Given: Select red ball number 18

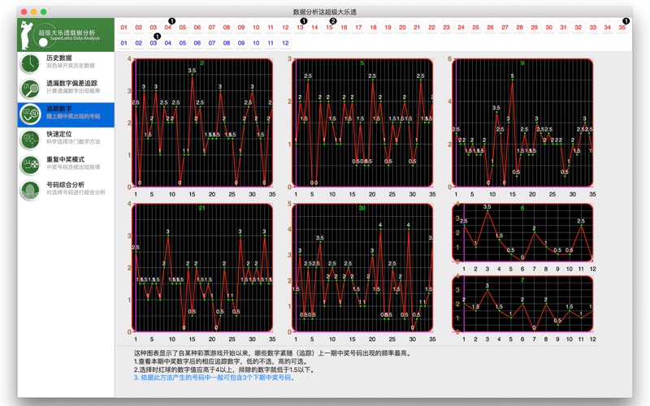Looking at the screenshot, I should click(x=373, y=28).
